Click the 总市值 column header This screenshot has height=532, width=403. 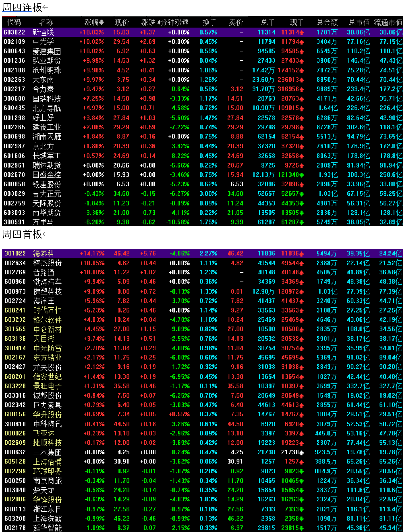click(x=359, y=23)
